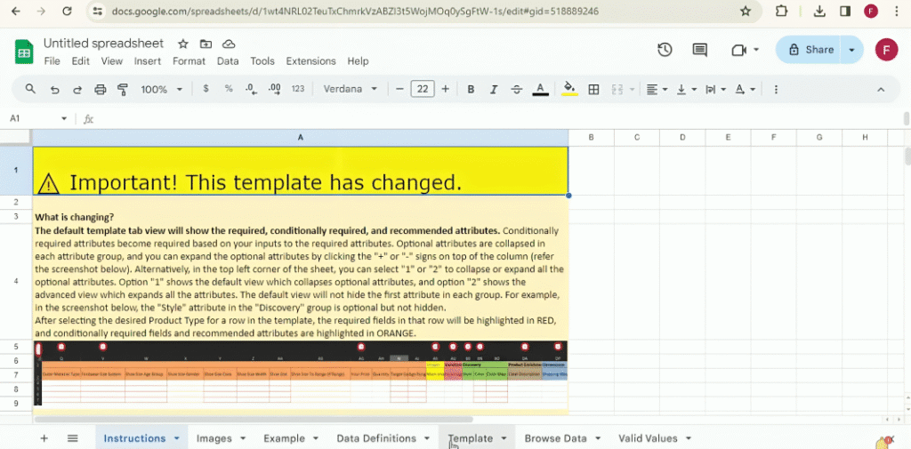Open the fill color picker
This screenshot has height=449, width=911.
570,89
